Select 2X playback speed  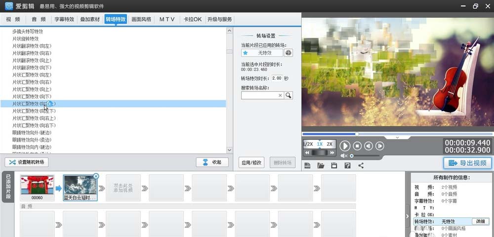[329, 144]
